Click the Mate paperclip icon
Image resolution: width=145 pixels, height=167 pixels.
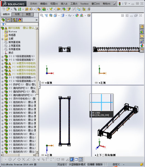pyautogui.click(x=15, y=9)
